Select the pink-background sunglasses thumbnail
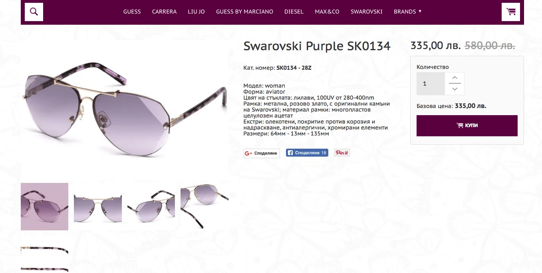Viewport: 542px width, 273px height. click(44, 206)
